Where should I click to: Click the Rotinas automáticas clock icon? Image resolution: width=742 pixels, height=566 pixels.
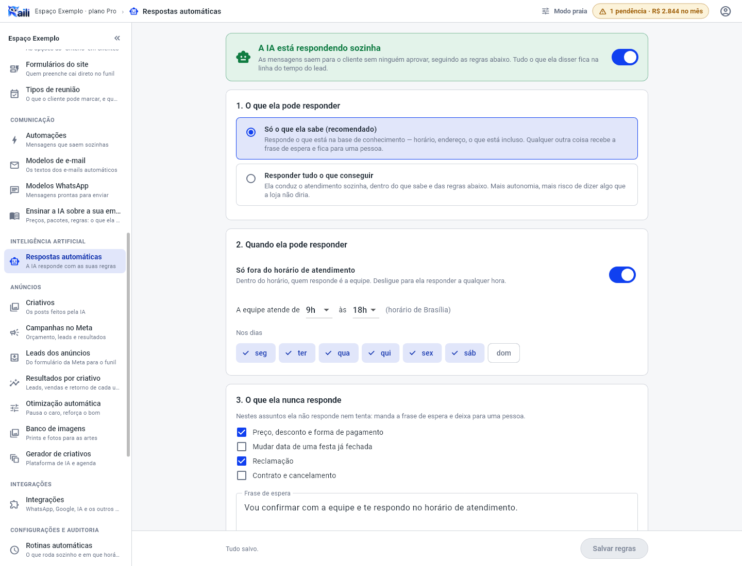coord(14,550)
